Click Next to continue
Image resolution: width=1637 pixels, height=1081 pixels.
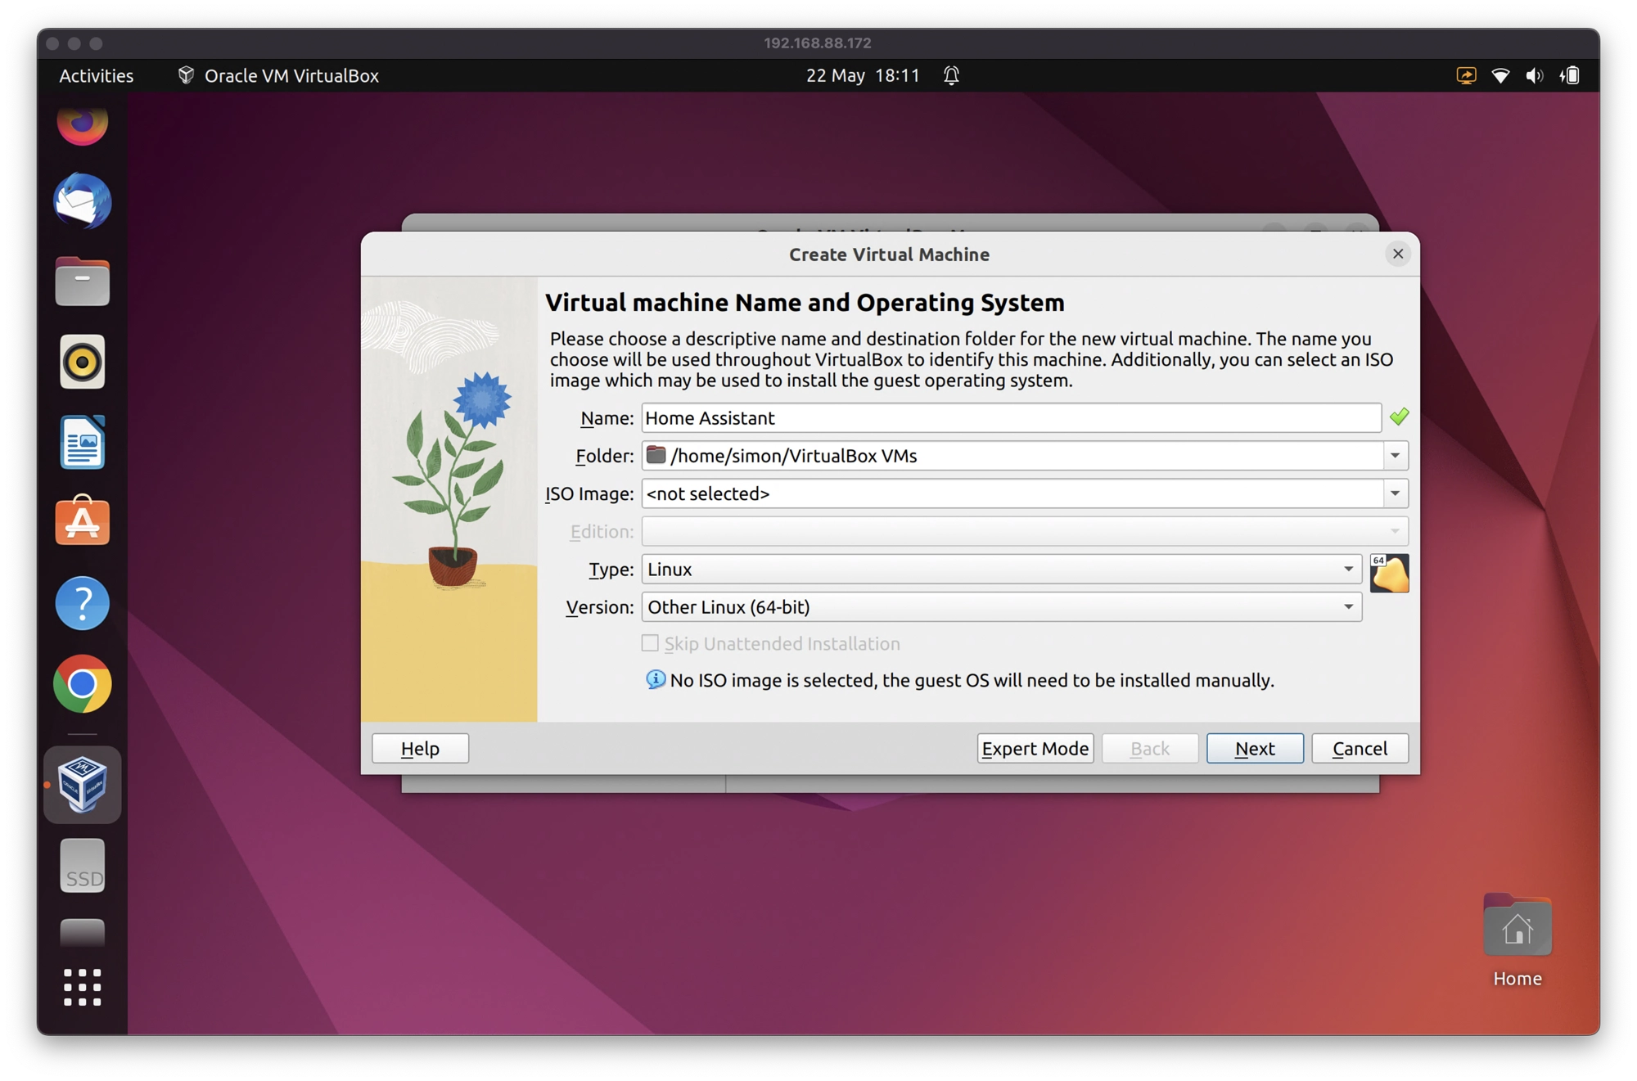point(1254,748)
